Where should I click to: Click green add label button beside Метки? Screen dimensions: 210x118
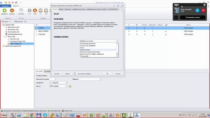[70, 86]
